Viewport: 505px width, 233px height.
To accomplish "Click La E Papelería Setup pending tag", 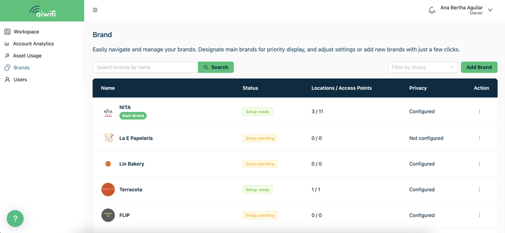I will pos(260,138).
